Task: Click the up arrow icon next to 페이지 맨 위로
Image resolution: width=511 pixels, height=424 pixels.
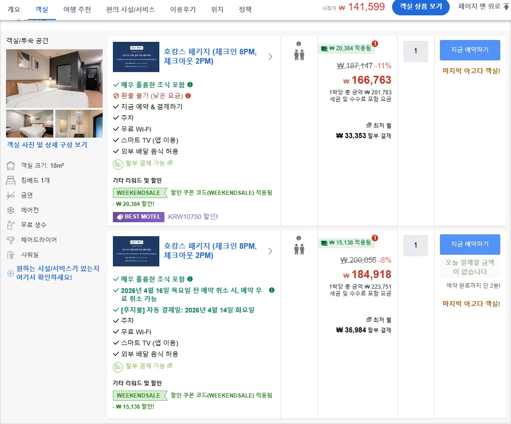Action: tap(506, 7)
